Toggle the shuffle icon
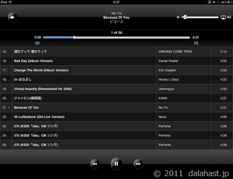The image size is (233, 179). point(196,43)
